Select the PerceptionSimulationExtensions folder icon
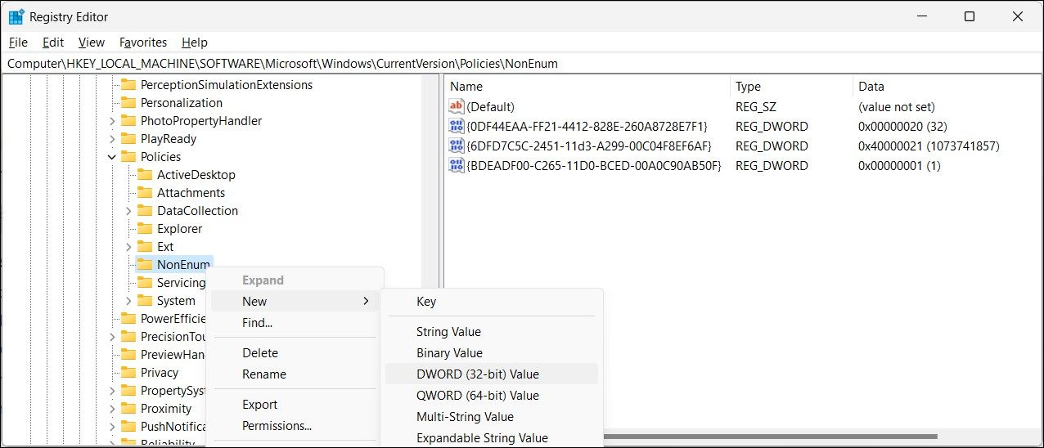Viewport: 1044px width, 448px height. [128, 84]
